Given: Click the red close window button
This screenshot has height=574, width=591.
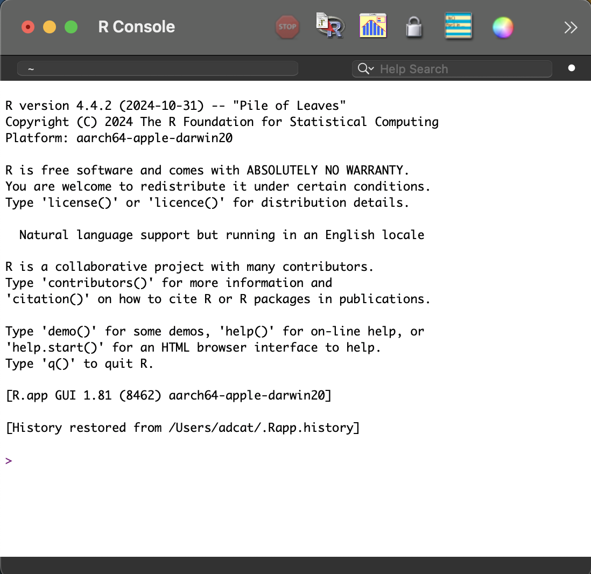Looking at the screenshot, I should [27, 27].
